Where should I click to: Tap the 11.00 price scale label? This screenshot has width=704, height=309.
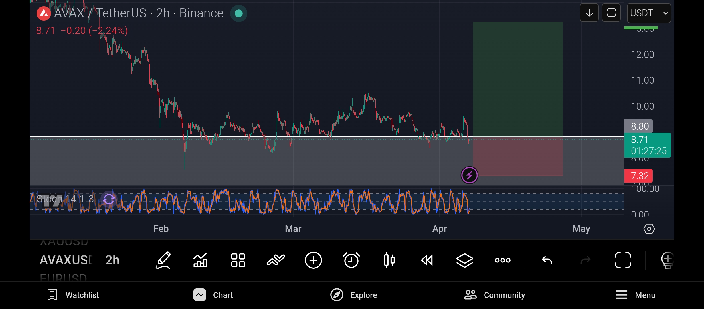643,80
